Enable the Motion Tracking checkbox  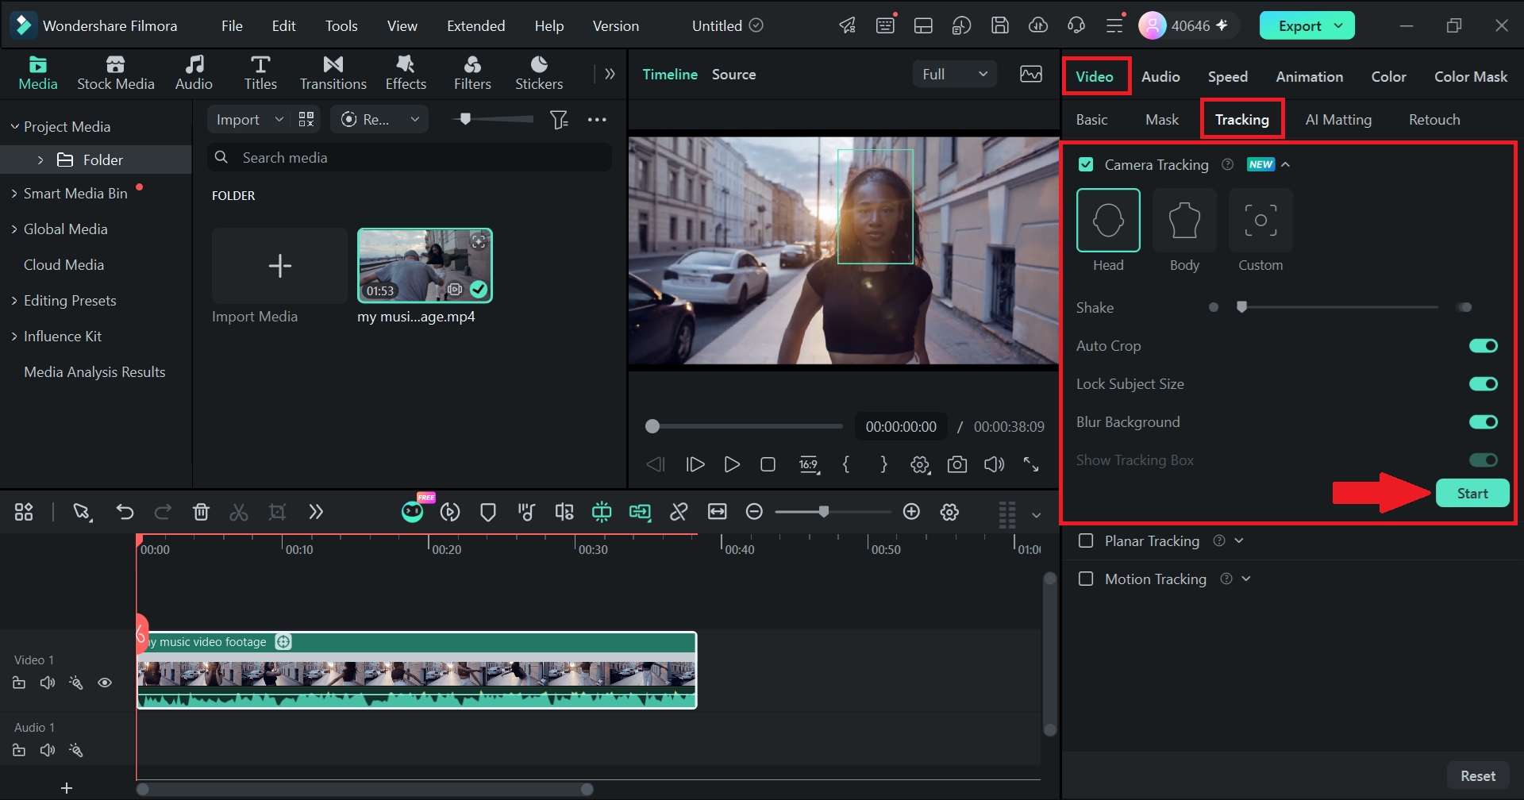tap(1086, 579)
